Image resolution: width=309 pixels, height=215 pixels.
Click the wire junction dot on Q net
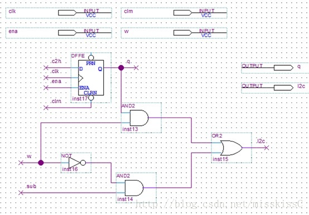(121, 68)
